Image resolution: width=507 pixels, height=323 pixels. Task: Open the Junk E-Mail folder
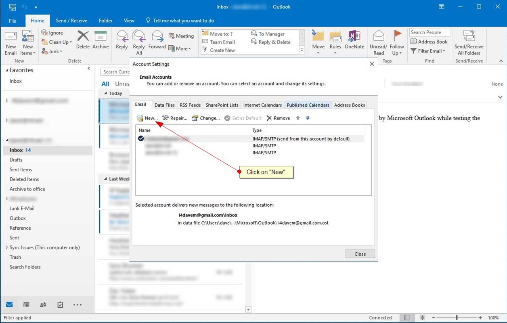[x=22, y=208]
